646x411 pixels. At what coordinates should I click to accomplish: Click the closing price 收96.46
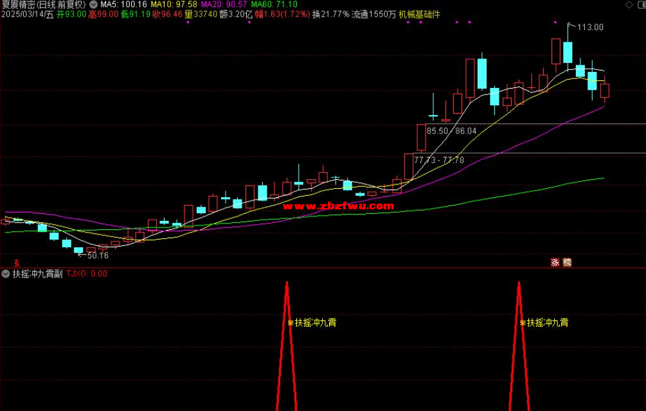pos(168,14)
